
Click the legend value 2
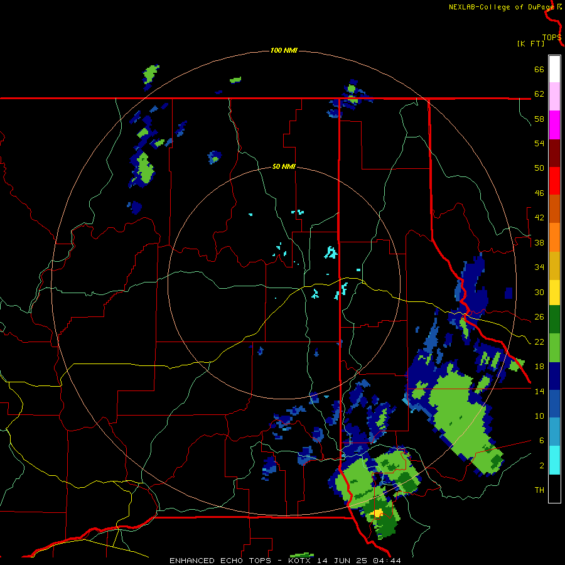pyautogui.click(x=541, y=466)
